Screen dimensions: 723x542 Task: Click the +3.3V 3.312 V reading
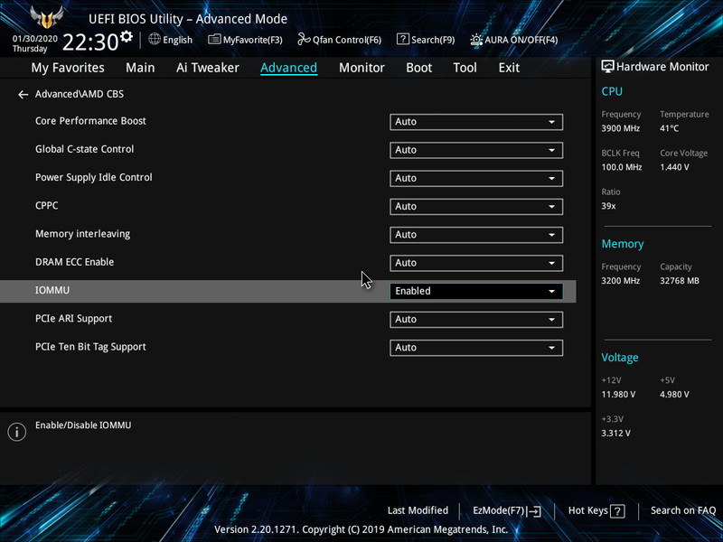[x=615, y=434]
